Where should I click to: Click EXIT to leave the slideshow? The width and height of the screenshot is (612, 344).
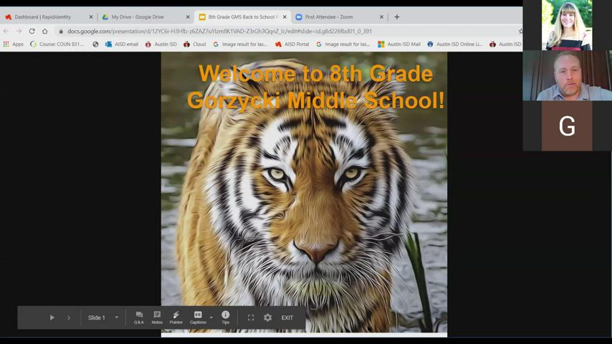[287, 317]
